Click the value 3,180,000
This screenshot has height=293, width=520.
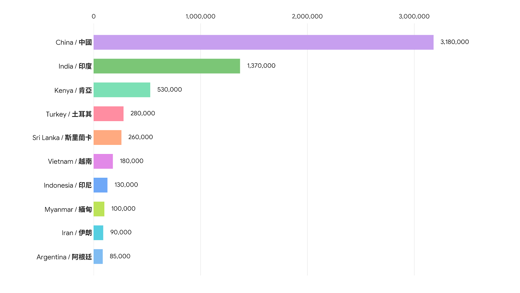pos(455,42)
